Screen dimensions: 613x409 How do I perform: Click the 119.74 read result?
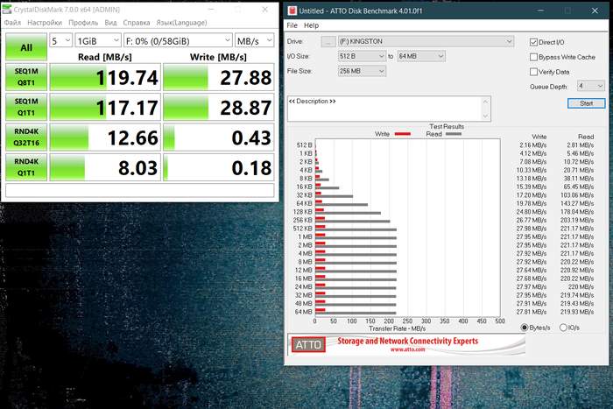[x=105, y=77]
